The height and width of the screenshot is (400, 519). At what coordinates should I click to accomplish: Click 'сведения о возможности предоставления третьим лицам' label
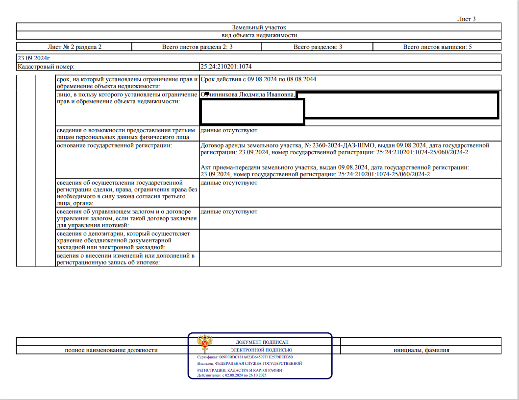(126, 134)
